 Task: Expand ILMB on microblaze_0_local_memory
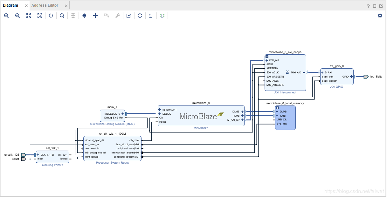pos(277,116)
